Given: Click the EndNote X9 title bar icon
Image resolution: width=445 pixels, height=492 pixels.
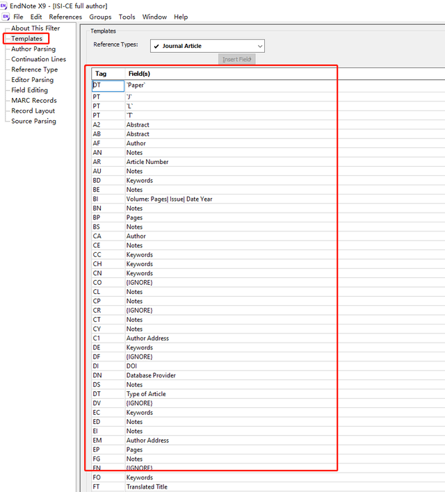Looking at the screenshot, I should [3, 6].
